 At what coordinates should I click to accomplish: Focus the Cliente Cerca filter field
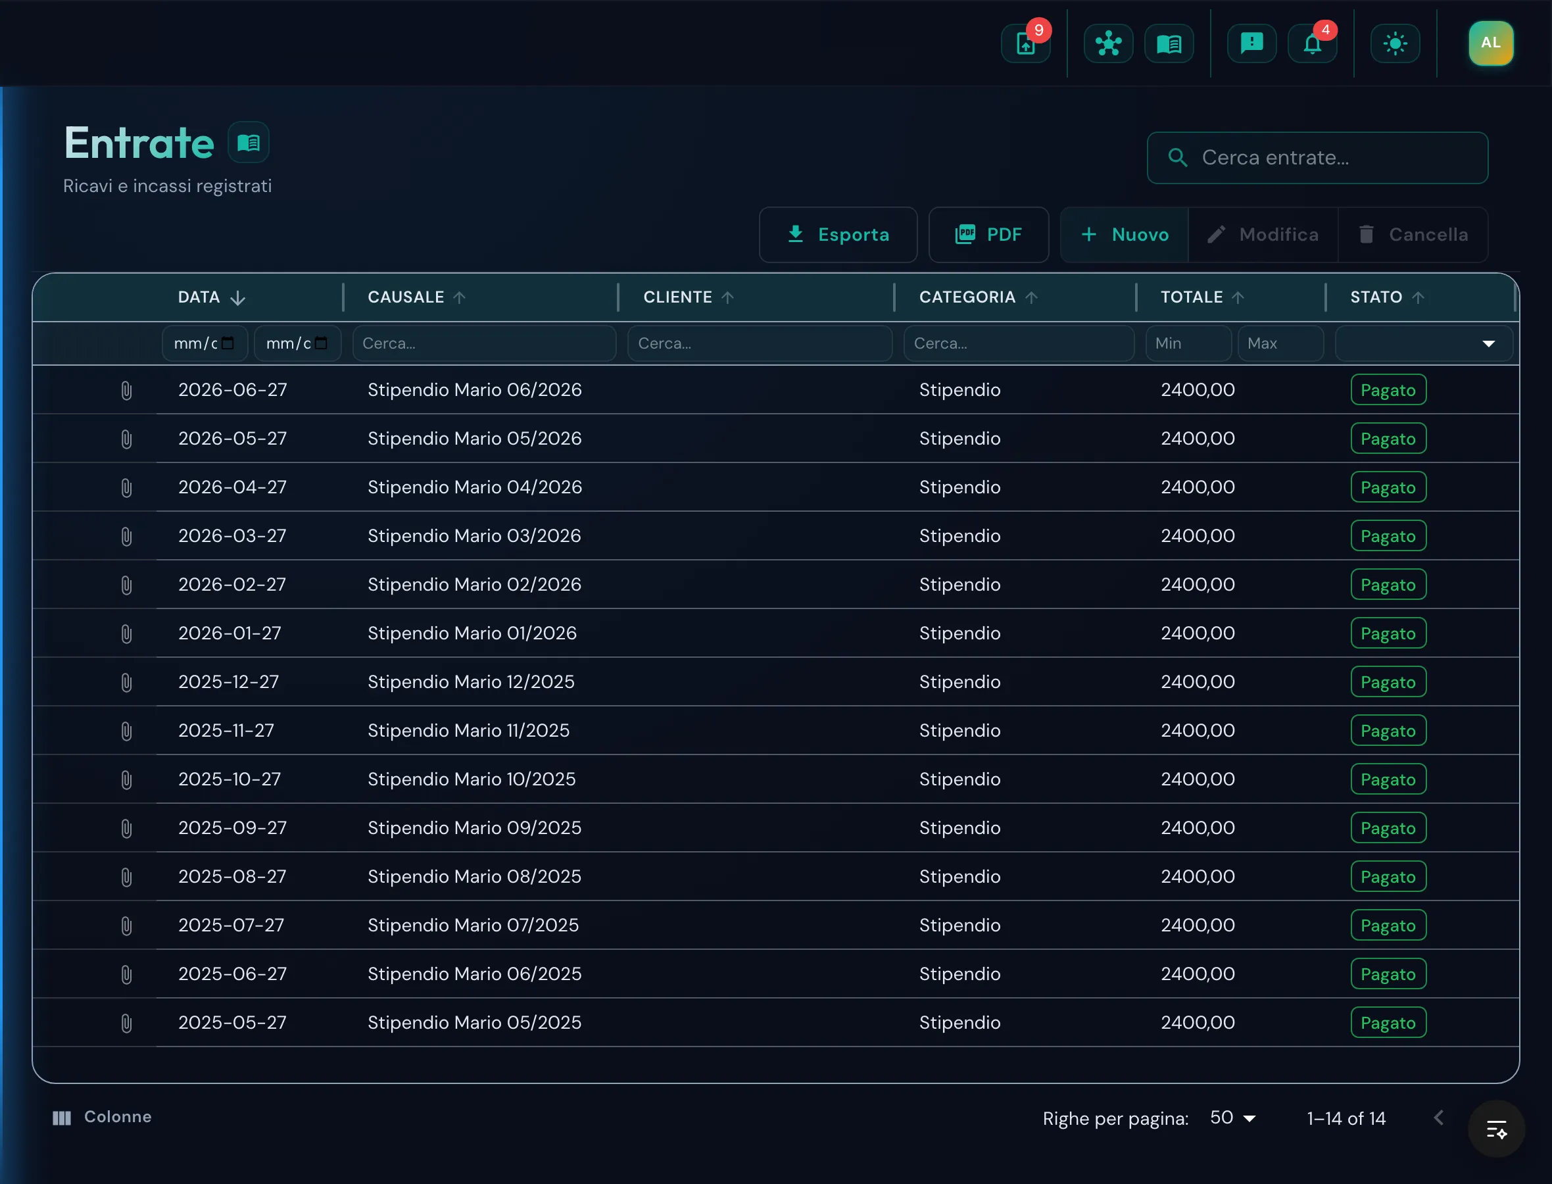tap(760, 343)
